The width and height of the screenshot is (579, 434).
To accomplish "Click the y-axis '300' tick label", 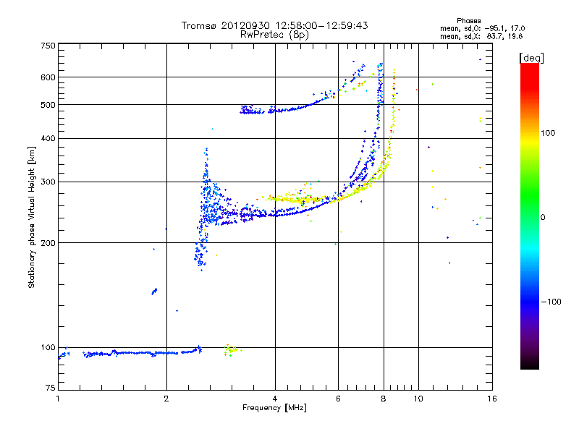I will tap(48, 182).
